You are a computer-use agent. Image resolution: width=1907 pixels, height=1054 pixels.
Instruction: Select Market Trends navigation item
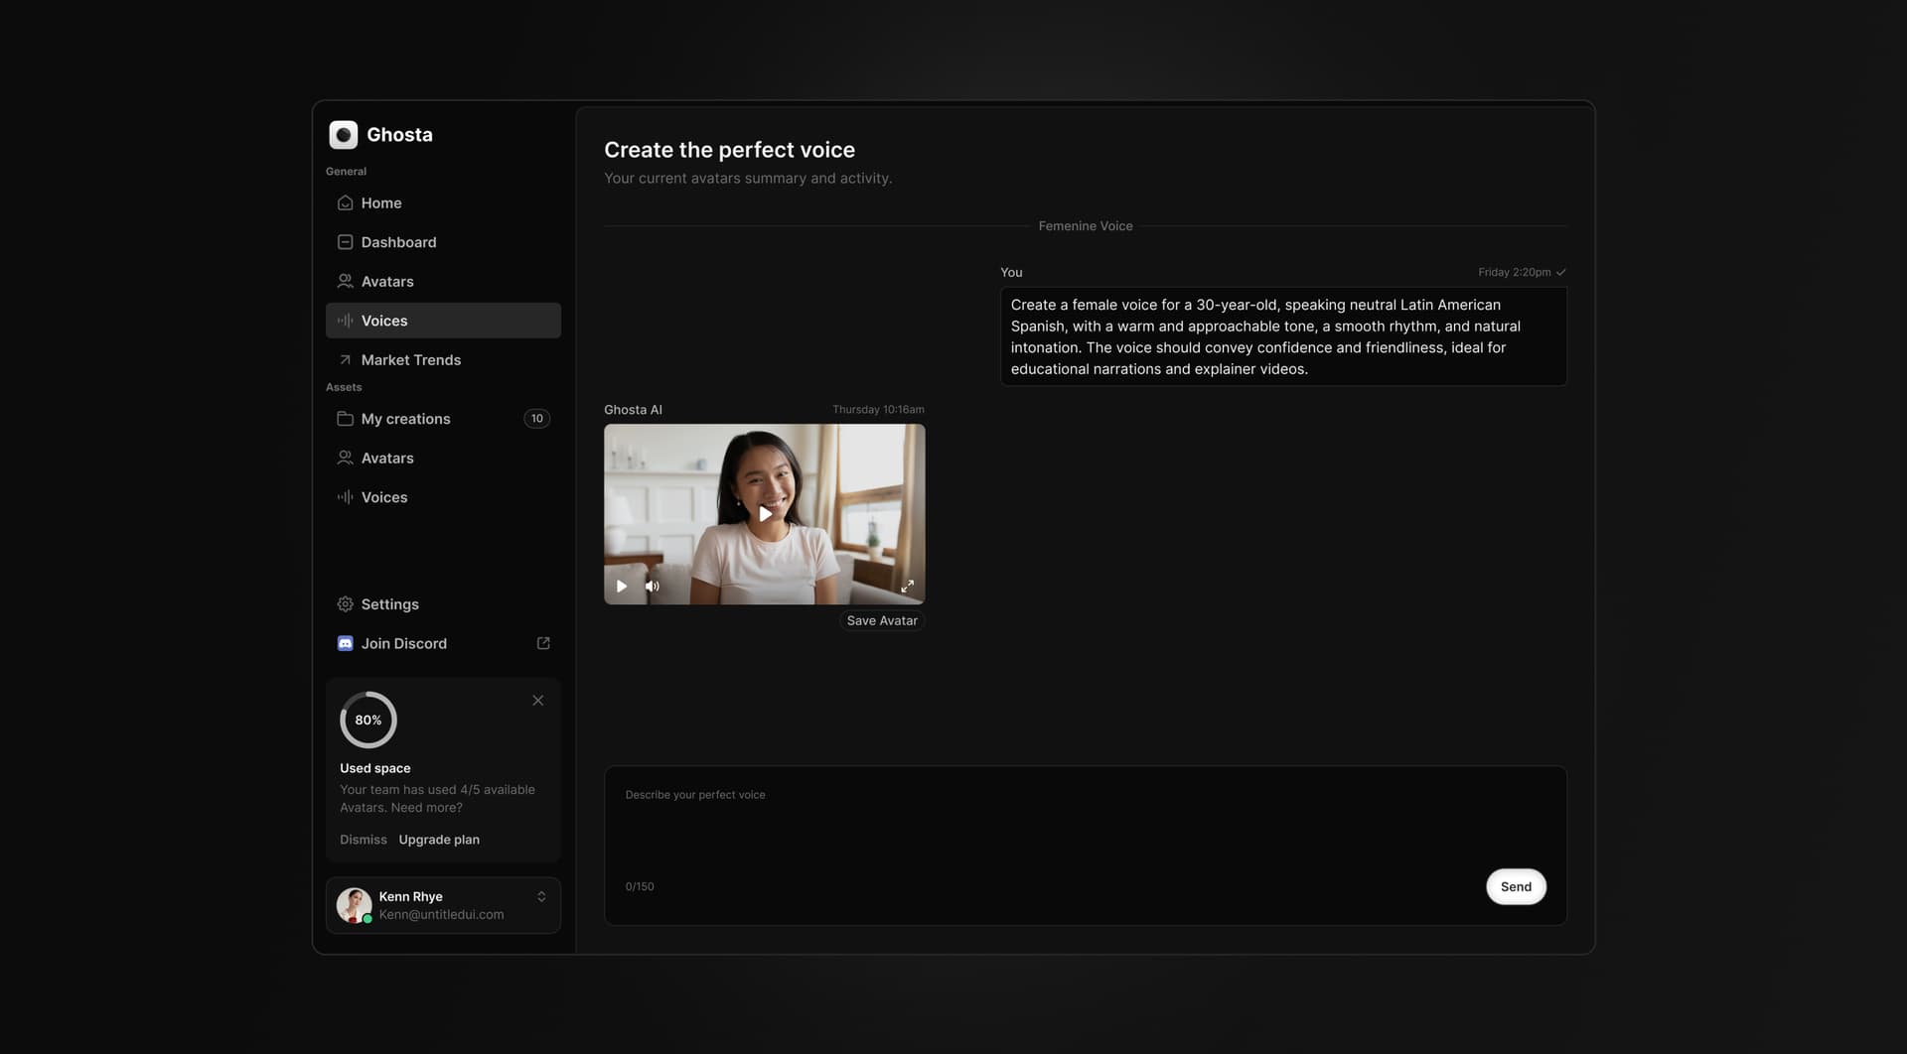[x=410, y=360]
